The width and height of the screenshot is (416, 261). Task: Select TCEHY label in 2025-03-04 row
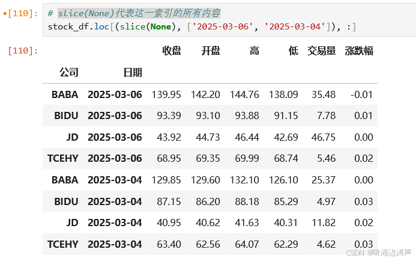pos(63,244)
